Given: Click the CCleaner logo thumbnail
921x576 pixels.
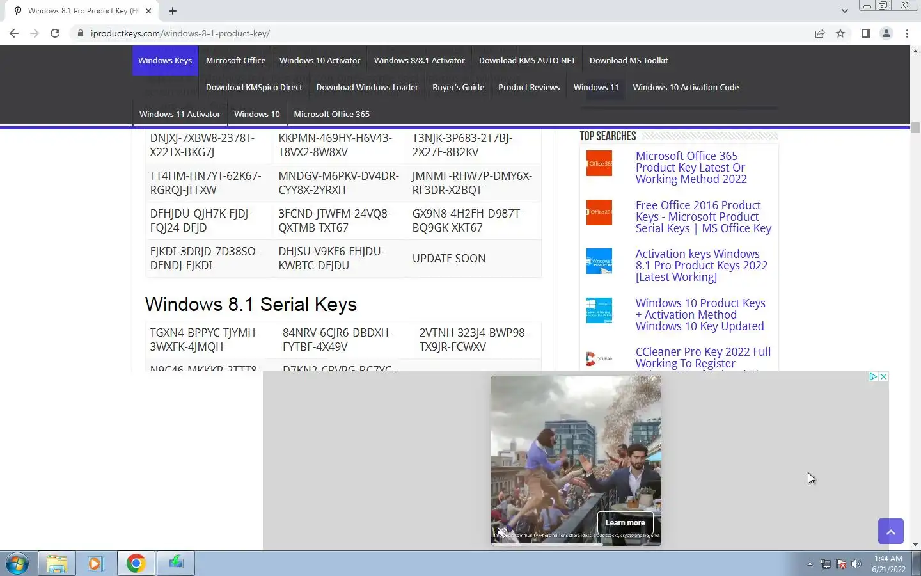Looking at the screenshot, I should pyautogui.click(x=599, y=359).
